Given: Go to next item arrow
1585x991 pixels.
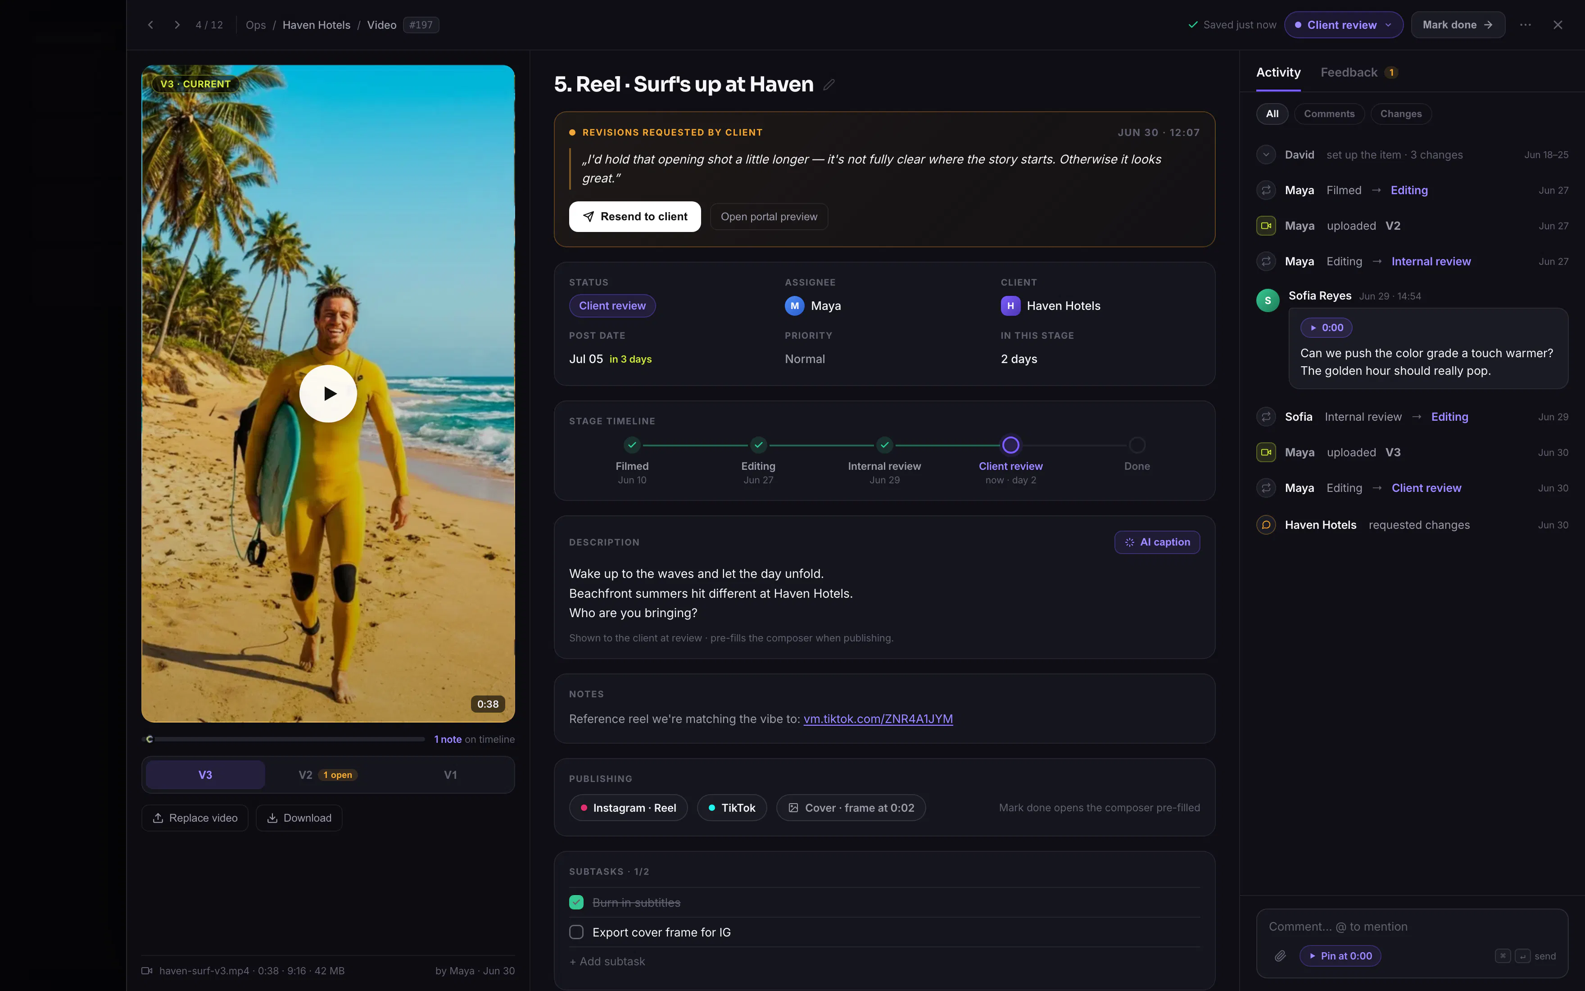Looking at the screenshot, I should [x=177, y=25].
